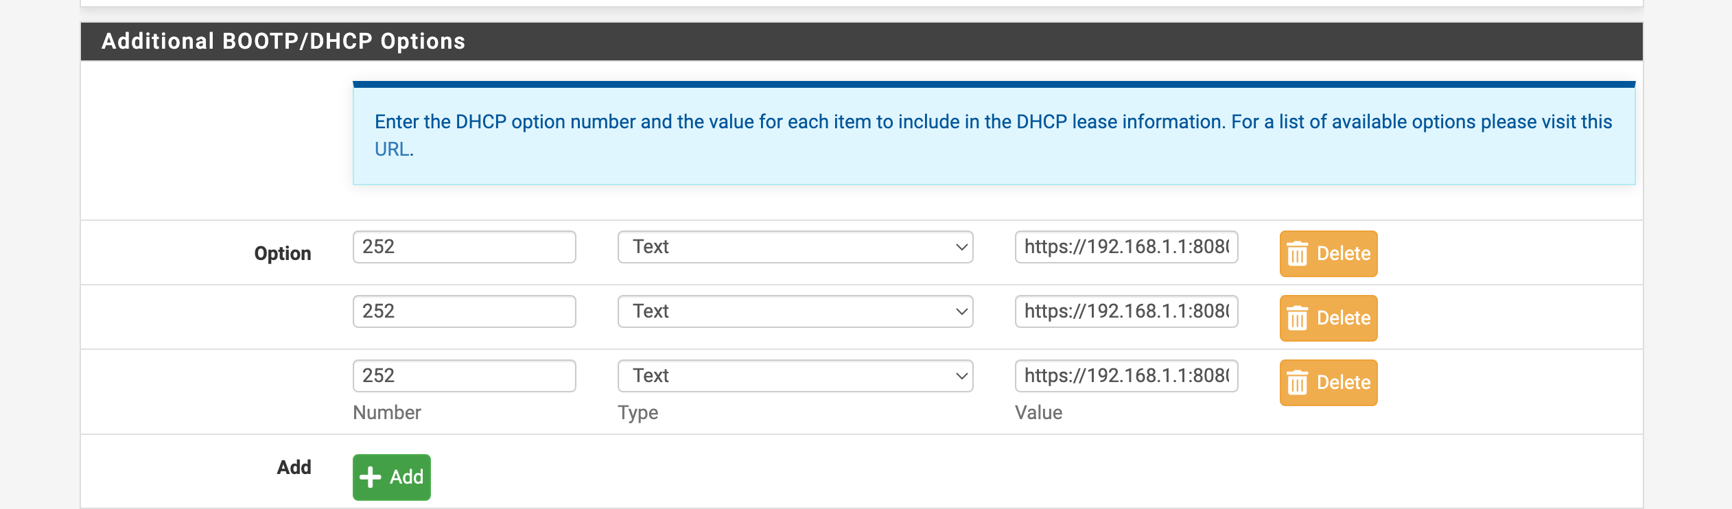The width and height of the screenshot is (1732, 509).
Task: Open the third row's Type combo box
Action: [795, 376]
